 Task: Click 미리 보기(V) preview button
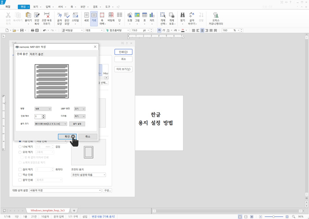coord(123,69)
